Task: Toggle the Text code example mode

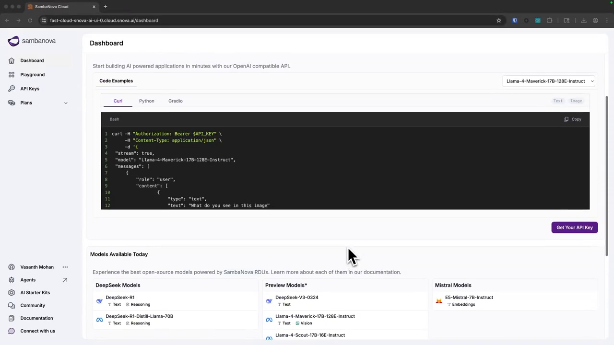Action: tap(558, 101)
